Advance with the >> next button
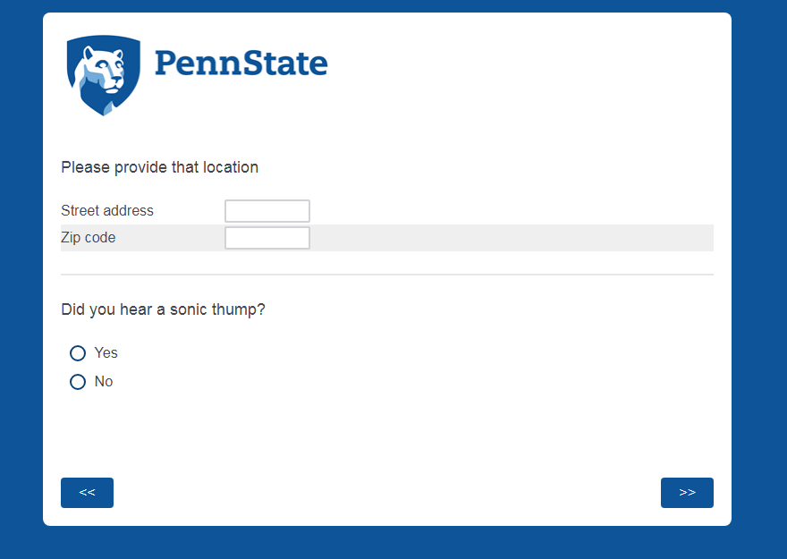Image resolution: width=787 pixels, height=559 pixels. pos(687,493)
